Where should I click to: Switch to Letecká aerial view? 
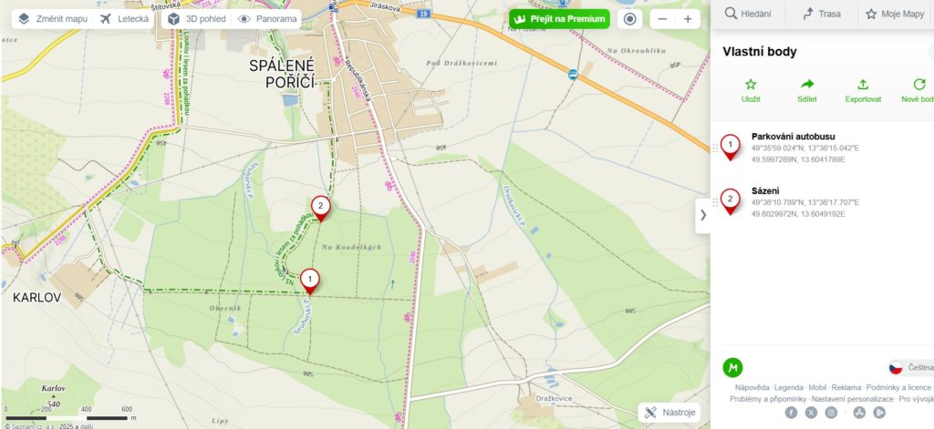[x=124, y=19]
